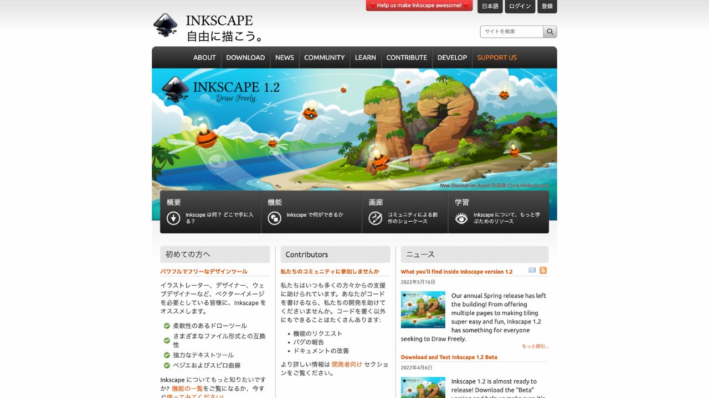The height and width of the screenshot is (398, 709).
Task: Click the 開発者向け link
Action: 347,364
